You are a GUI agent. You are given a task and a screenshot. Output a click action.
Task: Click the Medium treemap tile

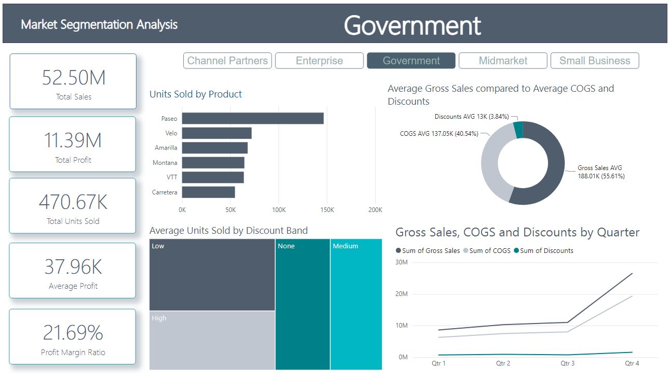click(x=356, y=304)
